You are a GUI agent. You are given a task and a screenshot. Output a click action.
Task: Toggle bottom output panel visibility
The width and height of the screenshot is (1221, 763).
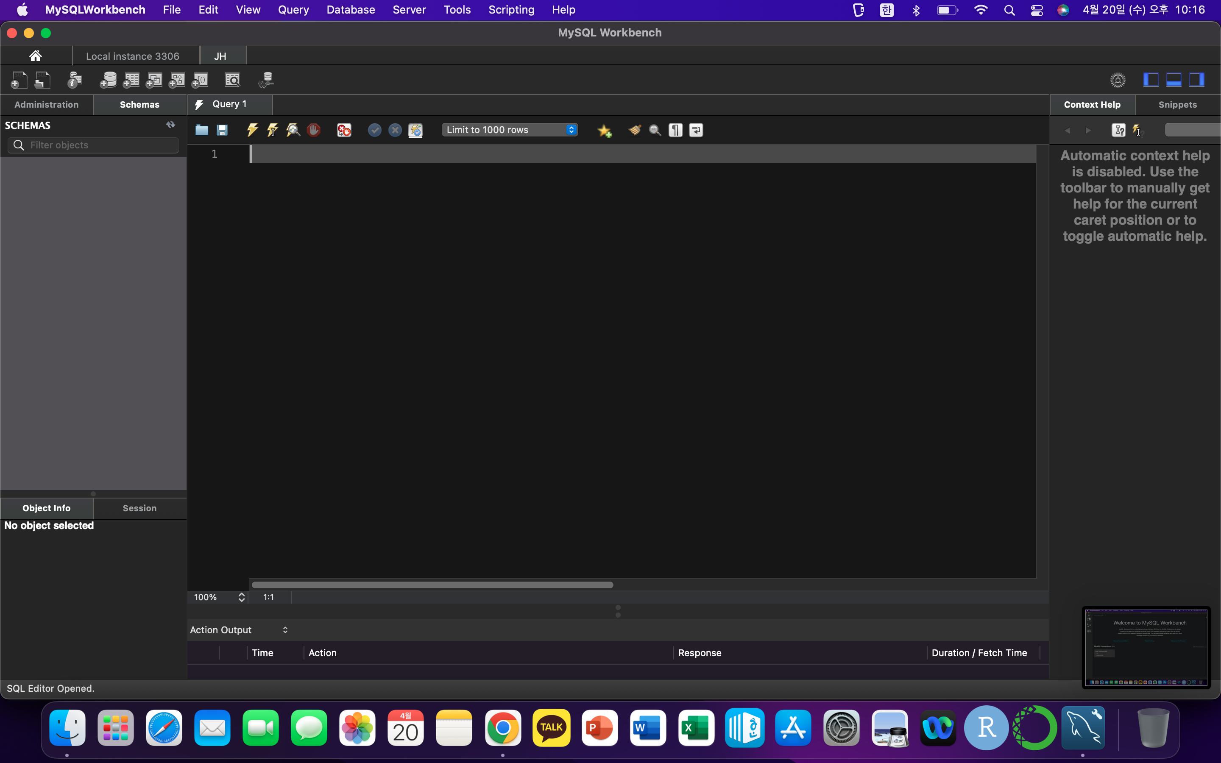coord(1174,80)
